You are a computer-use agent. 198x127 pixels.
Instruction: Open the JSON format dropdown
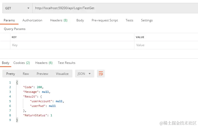pos(84,74)
